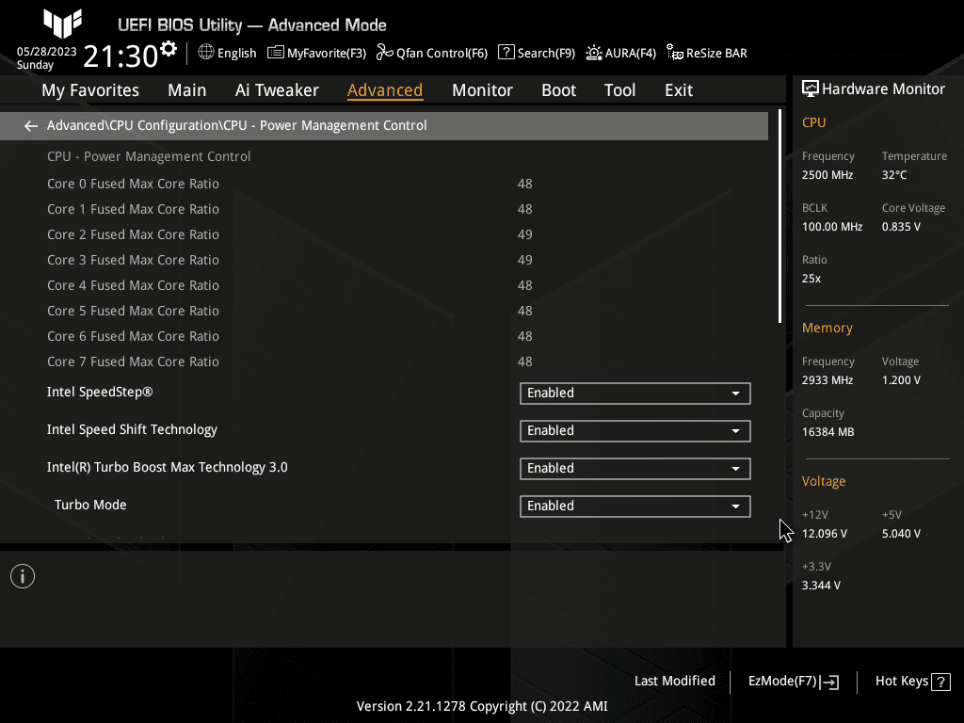The image size is (964, 723).
Task: Click Search(F9) label
Action: tap(546, 54)
